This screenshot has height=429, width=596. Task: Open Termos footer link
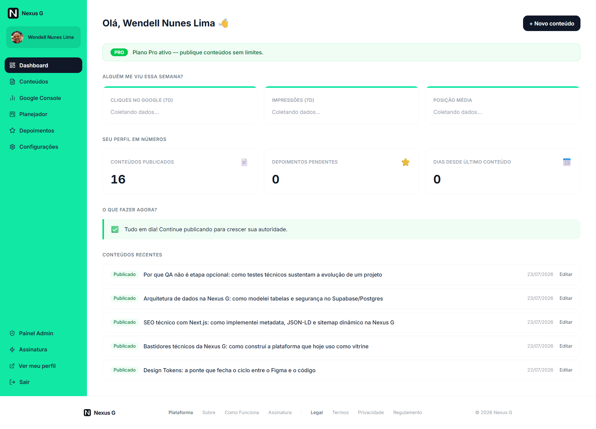(x=340, y=413)
